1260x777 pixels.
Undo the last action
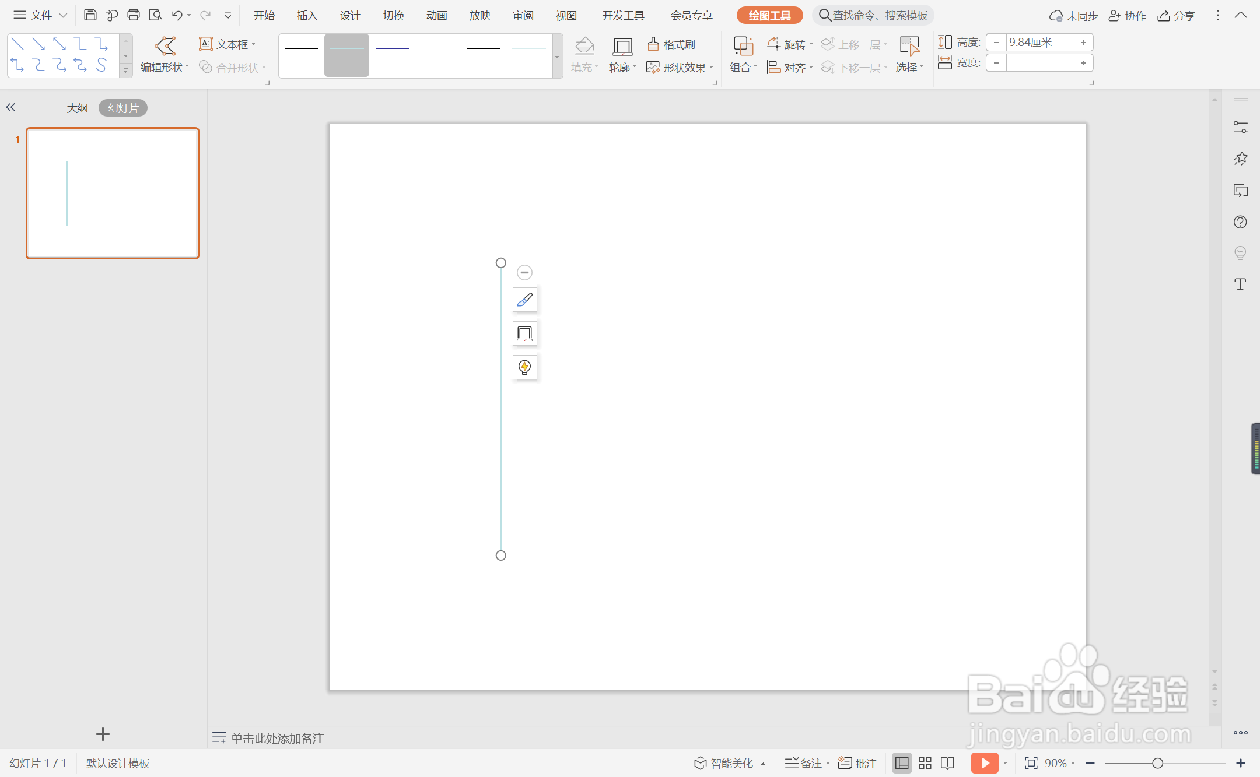pos(177,15)
